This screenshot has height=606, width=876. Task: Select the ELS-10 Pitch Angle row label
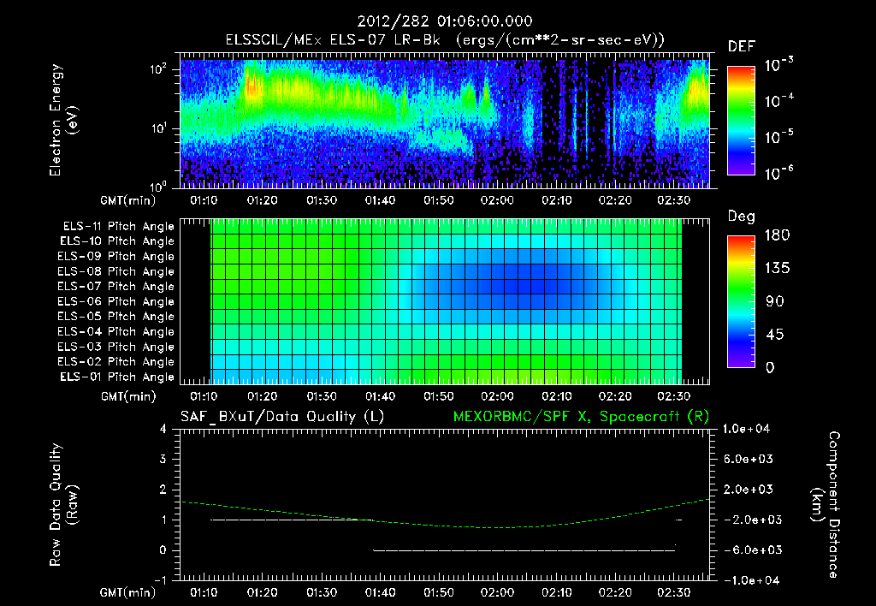[x=117, y=241]
